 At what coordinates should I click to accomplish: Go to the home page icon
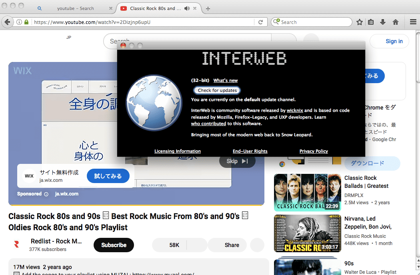click(395, 22)
